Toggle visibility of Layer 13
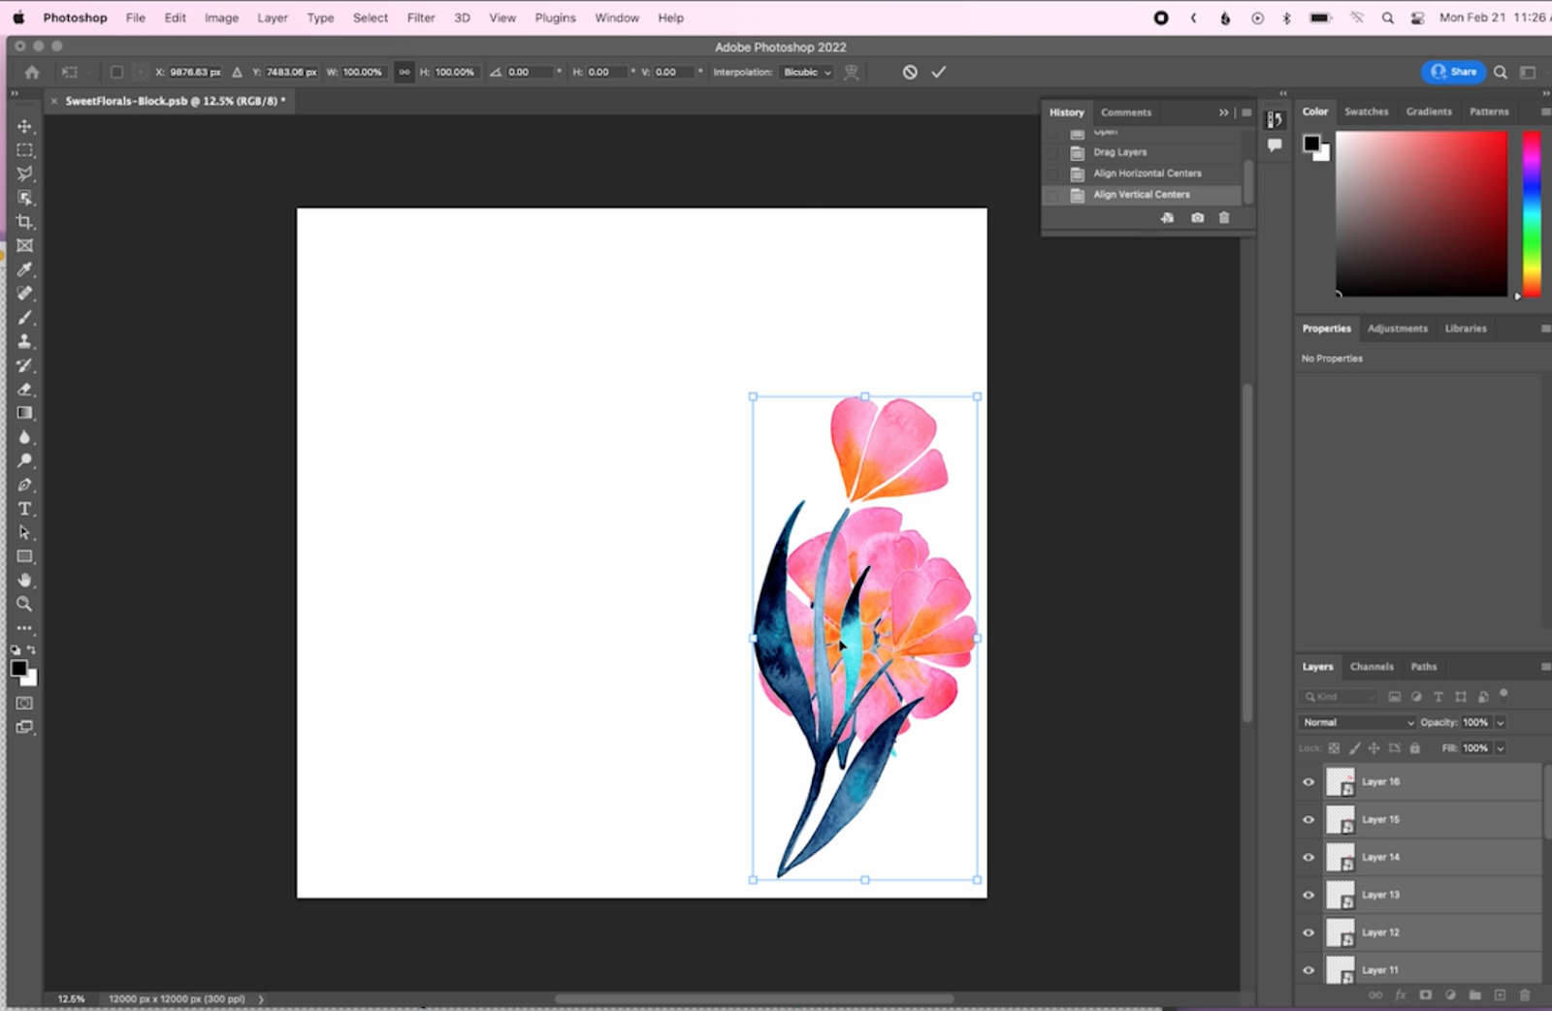1552x1011 pixels. coord(1309,895)
